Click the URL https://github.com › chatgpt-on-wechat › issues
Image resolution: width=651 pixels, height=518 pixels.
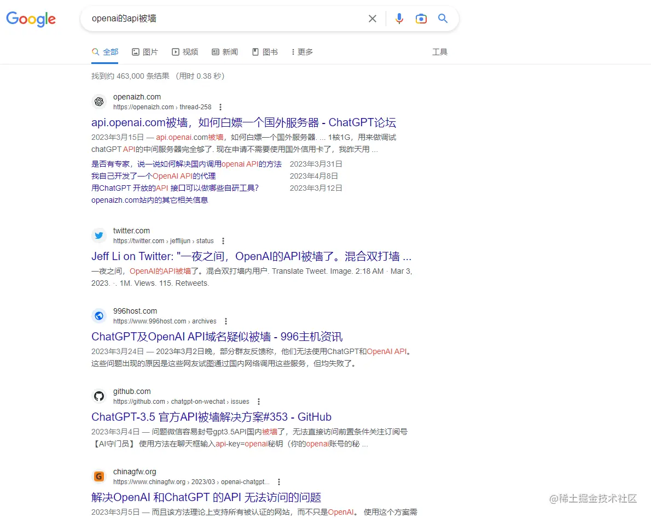(x=182, y=402)
